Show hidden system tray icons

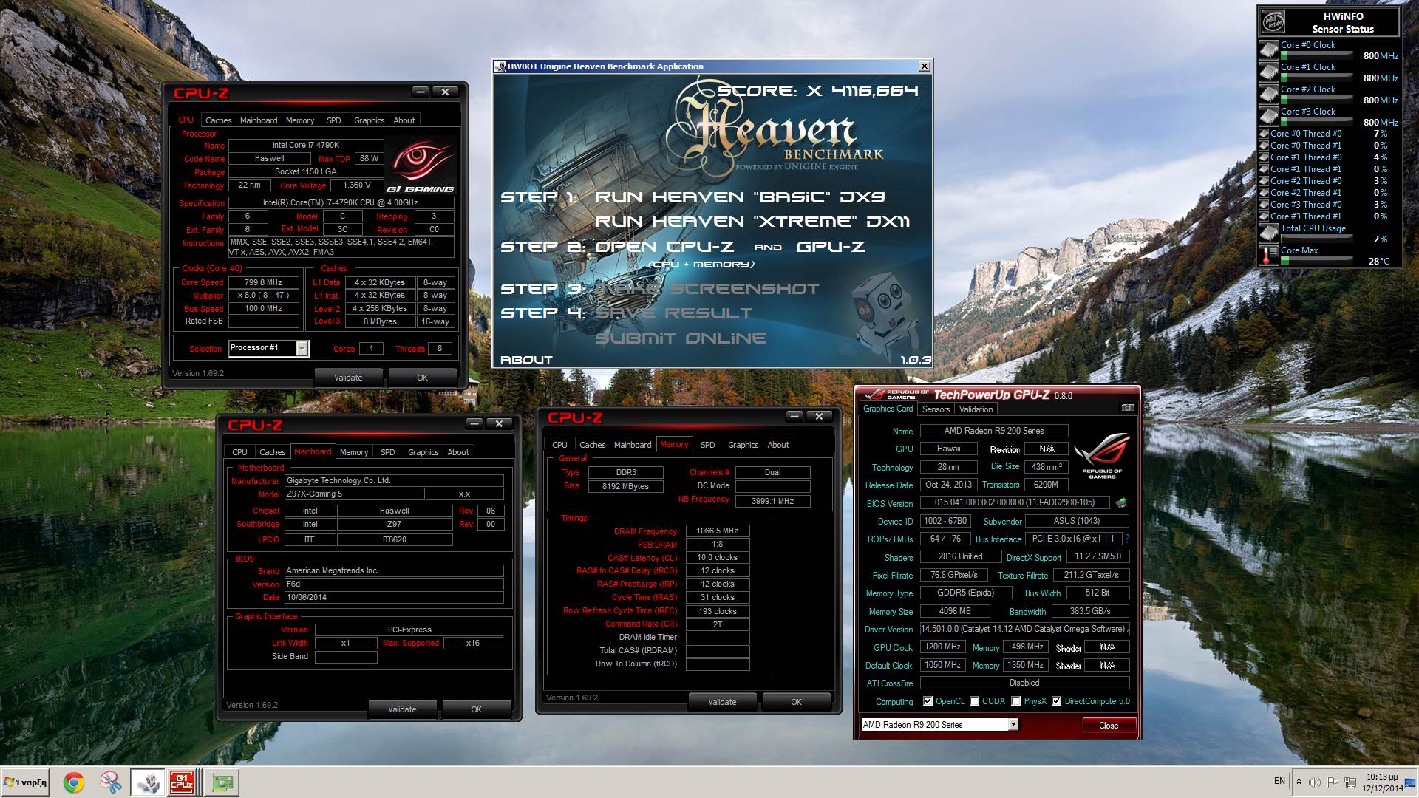point(1299,781)
